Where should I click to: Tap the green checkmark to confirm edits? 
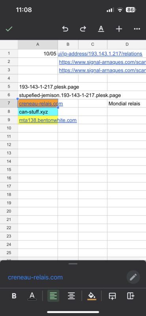click(9, 29)
